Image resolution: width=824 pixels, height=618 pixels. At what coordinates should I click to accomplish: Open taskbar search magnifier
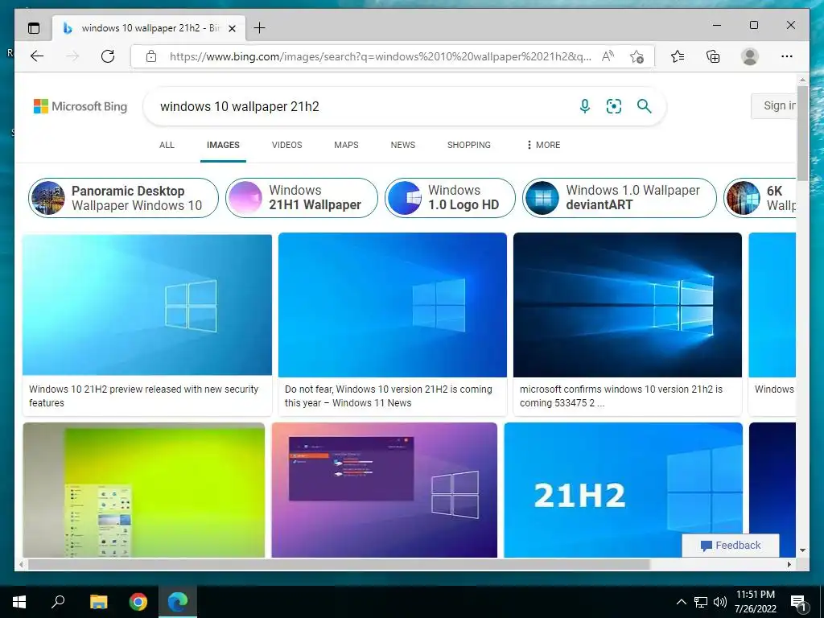[x=58, y=602]
